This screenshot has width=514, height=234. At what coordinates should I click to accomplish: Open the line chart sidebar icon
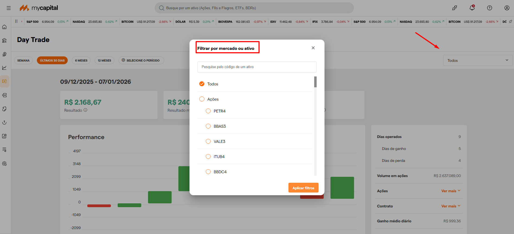[4, 68]
